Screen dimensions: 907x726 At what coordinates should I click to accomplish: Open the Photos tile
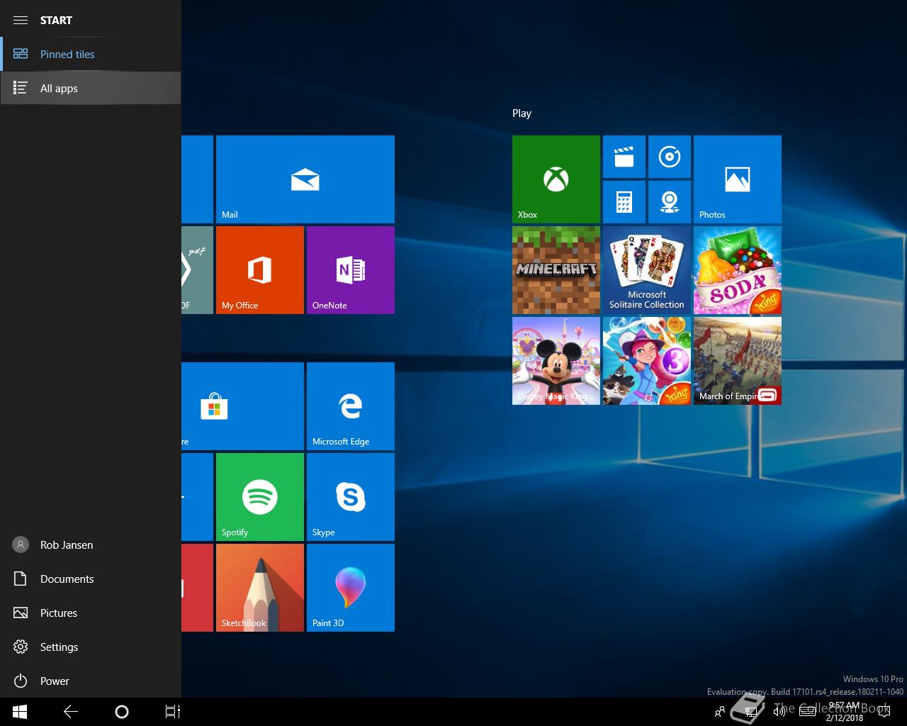point(738,179)
